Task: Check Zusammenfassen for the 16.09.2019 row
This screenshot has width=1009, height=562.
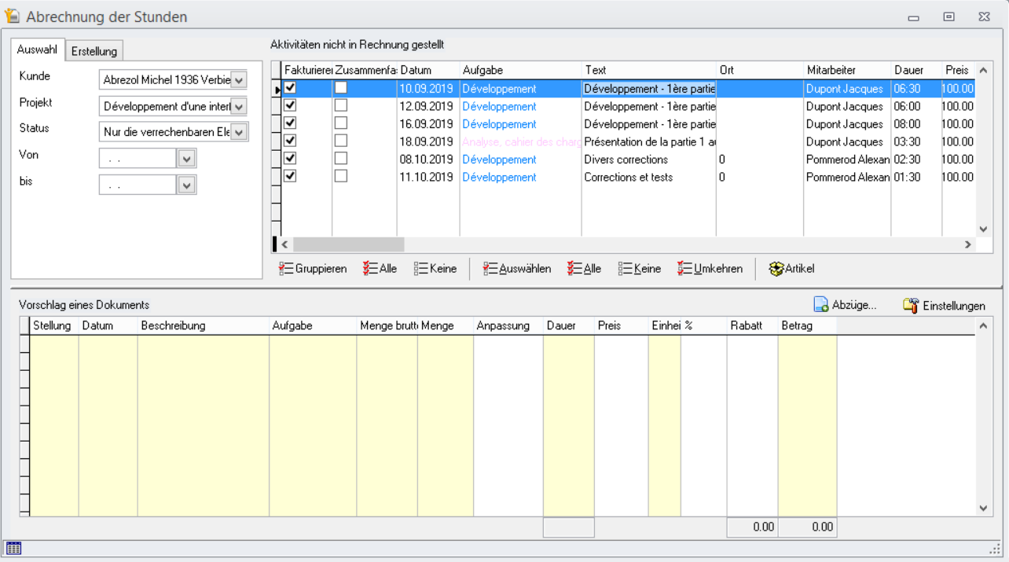Action: 341,123
